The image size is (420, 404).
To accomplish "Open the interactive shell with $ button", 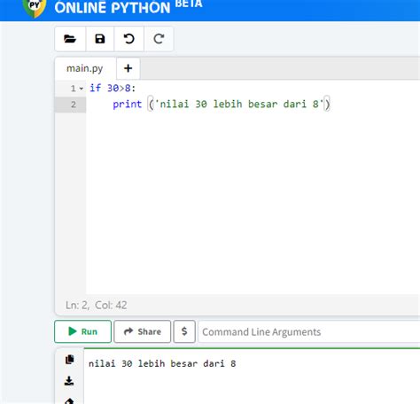I will click(184, 331).
